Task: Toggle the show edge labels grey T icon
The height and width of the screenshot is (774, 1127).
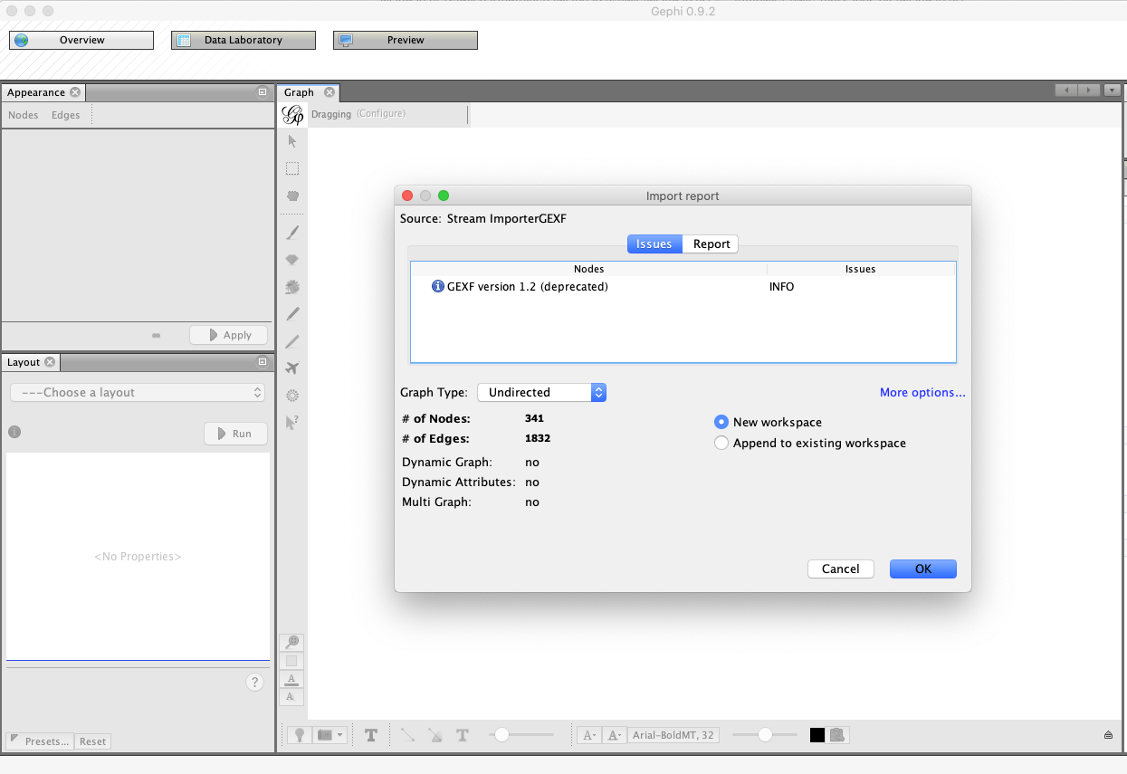Action: [463, 735]
